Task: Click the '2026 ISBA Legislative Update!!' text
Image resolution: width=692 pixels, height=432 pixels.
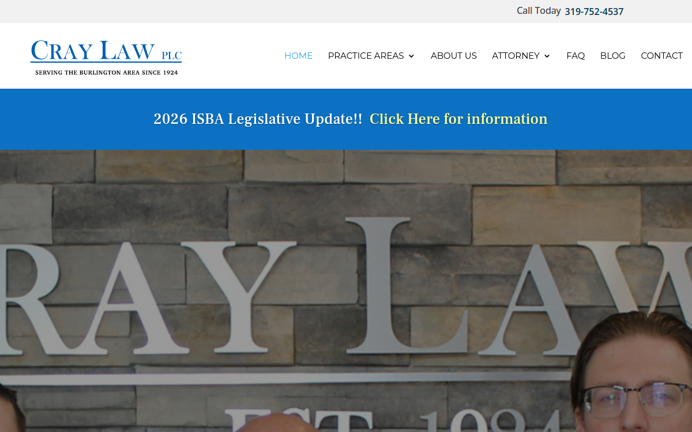Action: 258,119
